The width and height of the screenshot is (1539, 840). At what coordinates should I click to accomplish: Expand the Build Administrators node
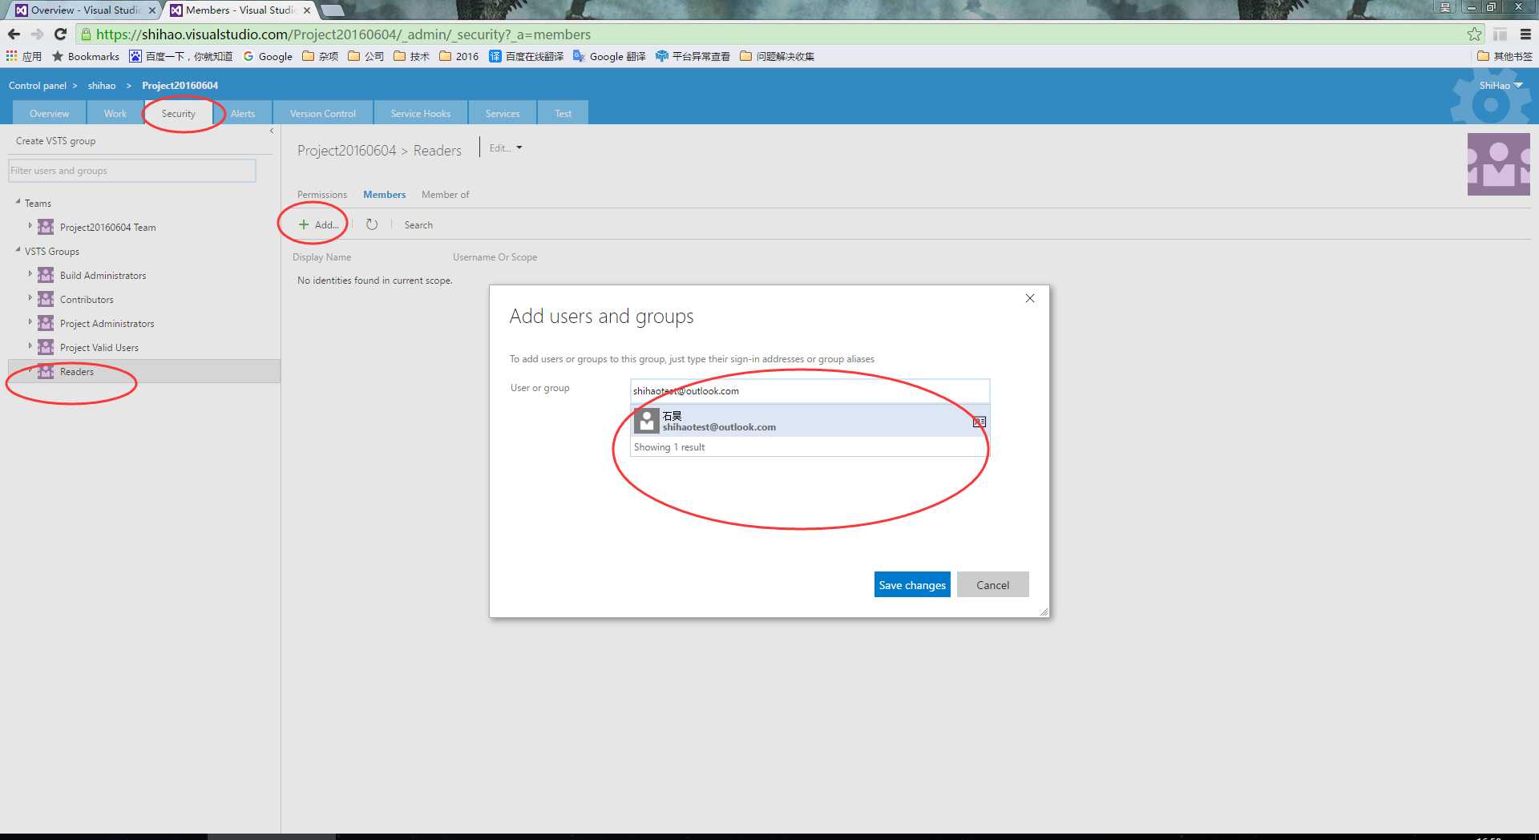coord(30,274)
